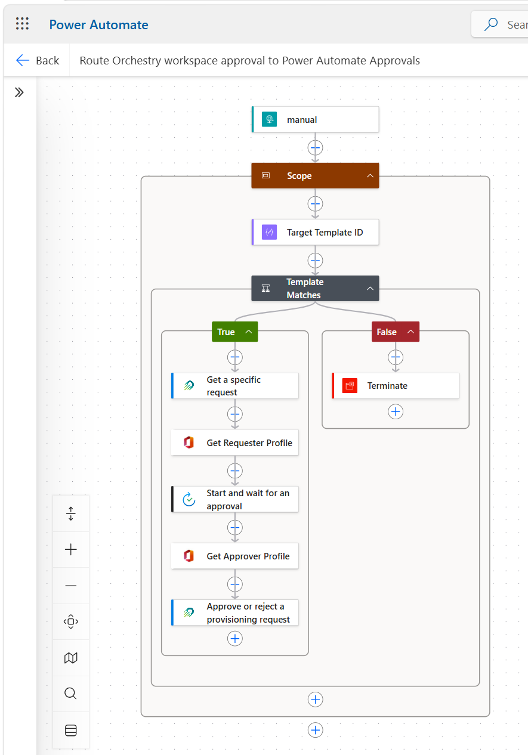
Task: Collapse the Template Matches condition
Action: 370,289
